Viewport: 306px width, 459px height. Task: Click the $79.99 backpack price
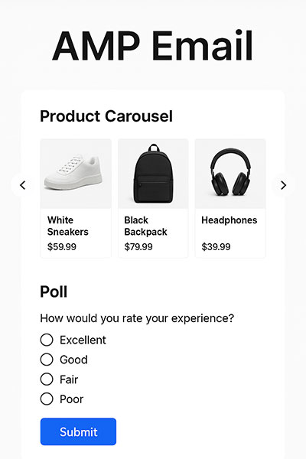pyautogui.click(x=138, y=247)
